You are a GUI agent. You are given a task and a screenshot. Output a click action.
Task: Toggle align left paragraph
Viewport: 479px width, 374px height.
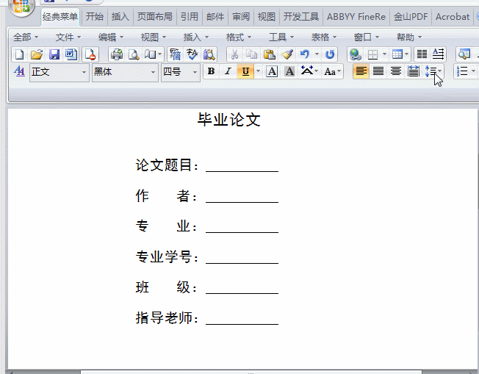tap(361, 72)
